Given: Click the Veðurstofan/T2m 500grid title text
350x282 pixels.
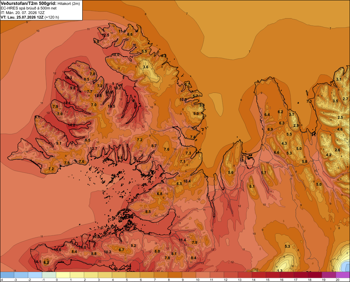Looking at the screenshot, I should [x=28, y=4].
